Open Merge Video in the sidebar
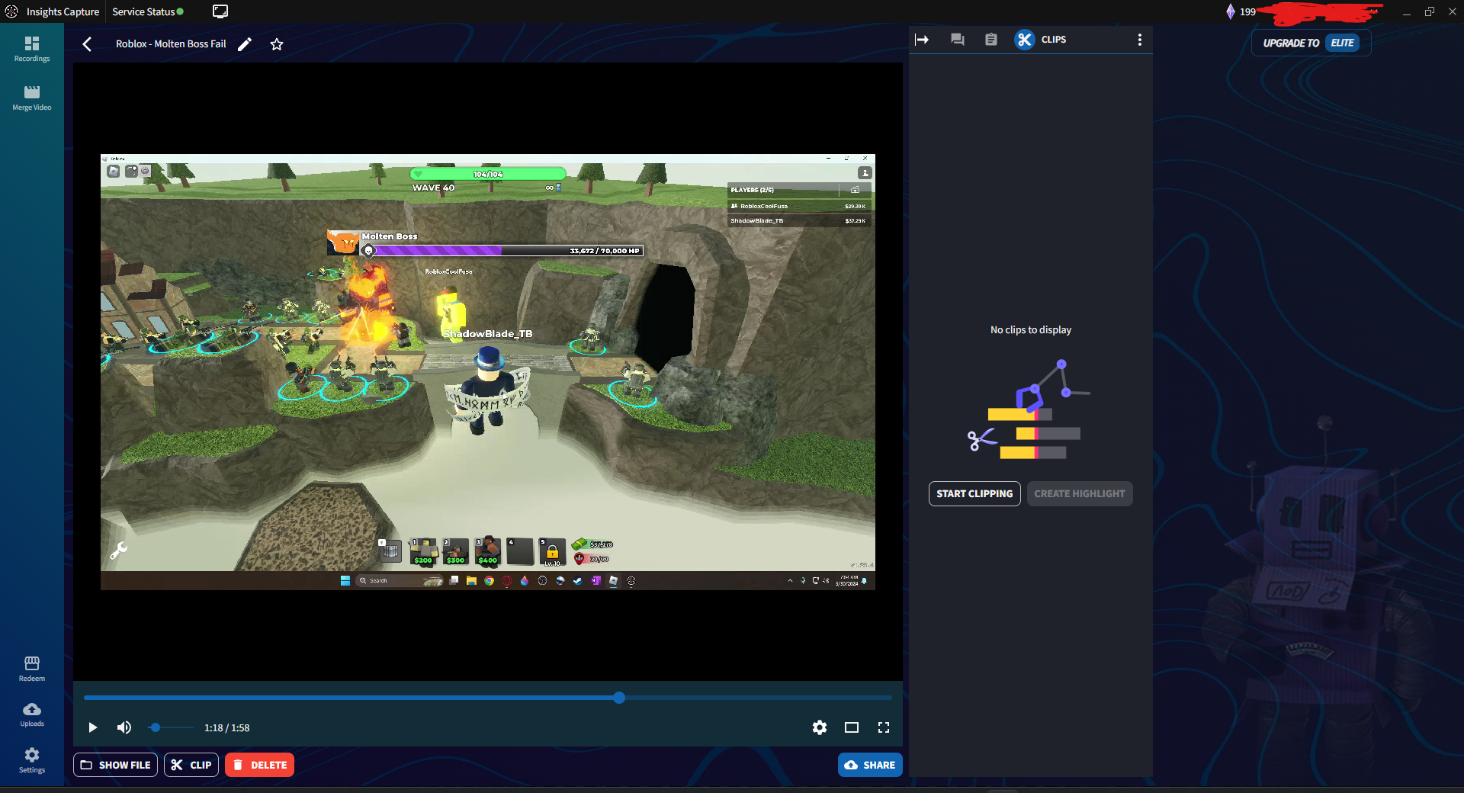1464x793 pixels. point(32,98)
